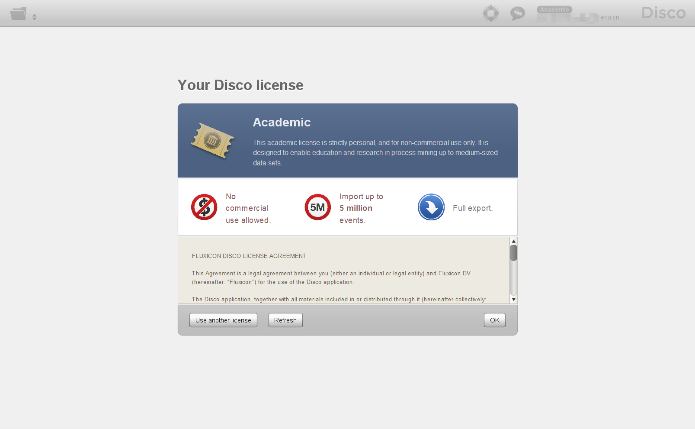This screenshot has width=695, height=429.
Task: Refresh the license information
Action: coord(285,320)
